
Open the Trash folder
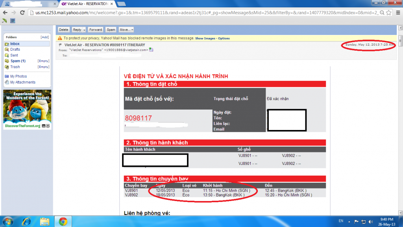[15, 67]
